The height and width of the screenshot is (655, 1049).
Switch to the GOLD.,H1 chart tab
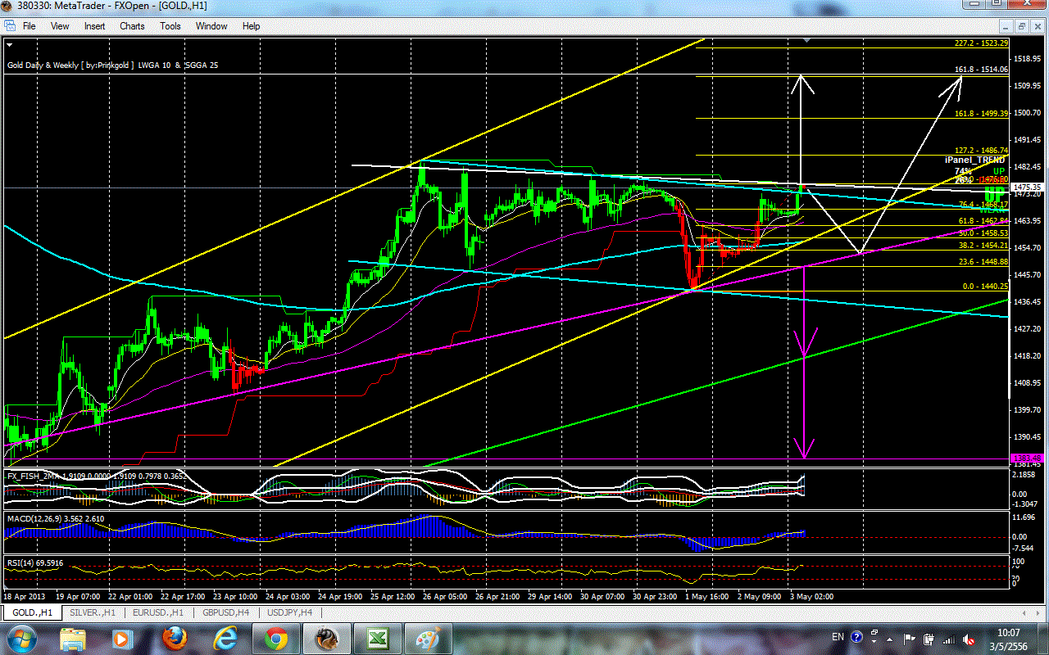click(33, 612)
